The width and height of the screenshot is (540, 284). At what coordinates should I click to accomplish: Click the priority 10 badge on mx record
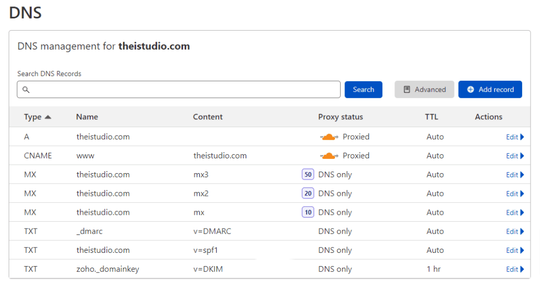pos(308,212)
